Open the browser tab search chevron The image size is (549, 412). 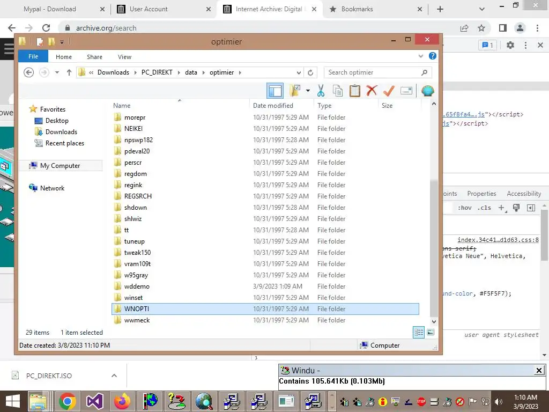(482, 9)
